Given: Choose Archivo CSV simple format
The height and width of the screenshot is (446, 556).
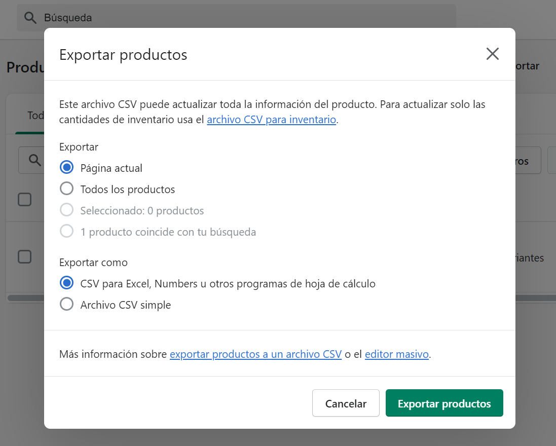Looking at the screenshot, I should (67, 305).
